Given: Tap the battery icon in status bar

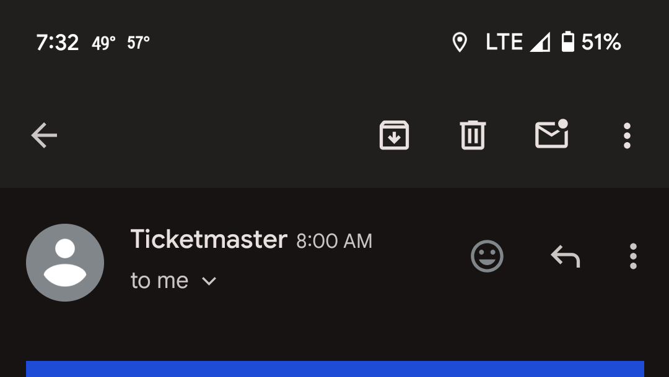Looking at the screenshot, I should [x=567, y=41].
